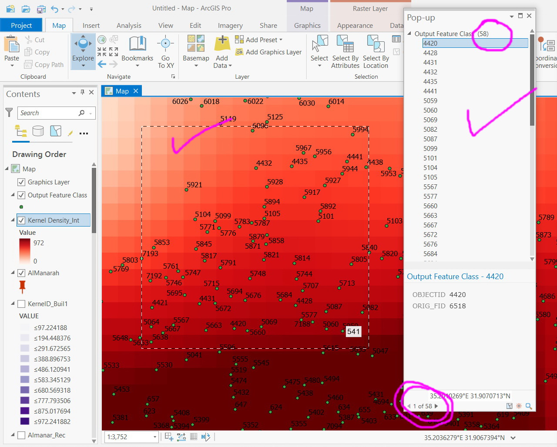557x447 pixels.
Task: Open the raster layer Appearance tab
Action: click(x=355, y=25)
